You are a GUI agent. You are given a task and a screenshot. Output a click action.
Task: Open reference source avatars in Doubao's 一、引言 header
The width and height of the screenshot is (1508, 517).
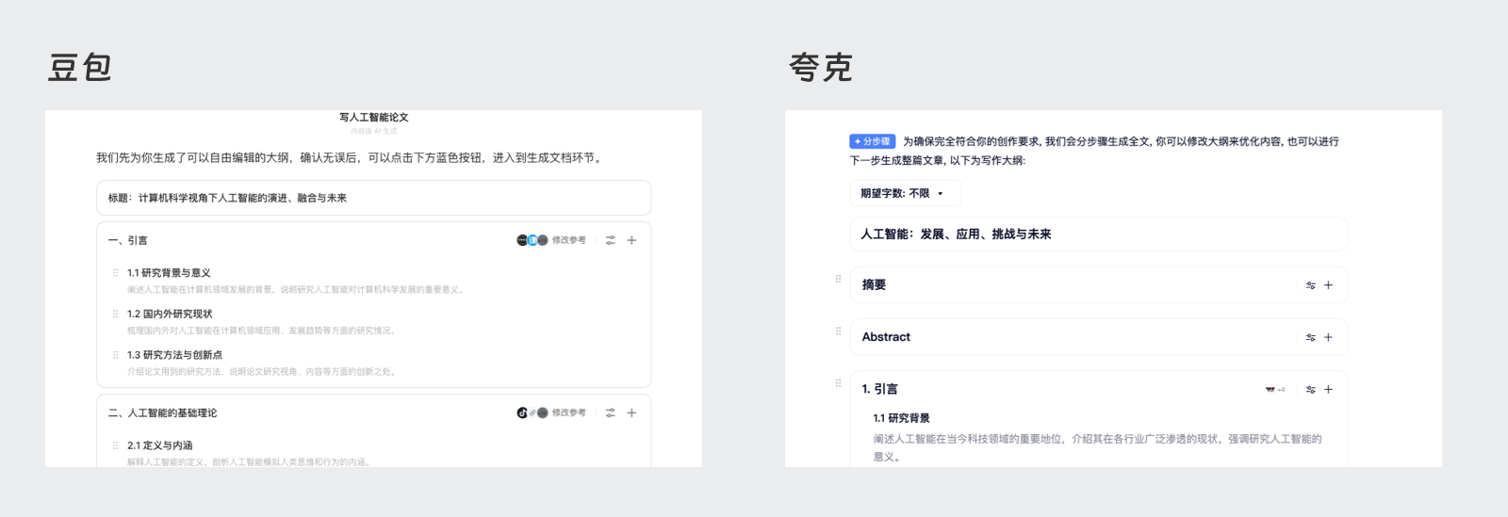click(532, 240)
